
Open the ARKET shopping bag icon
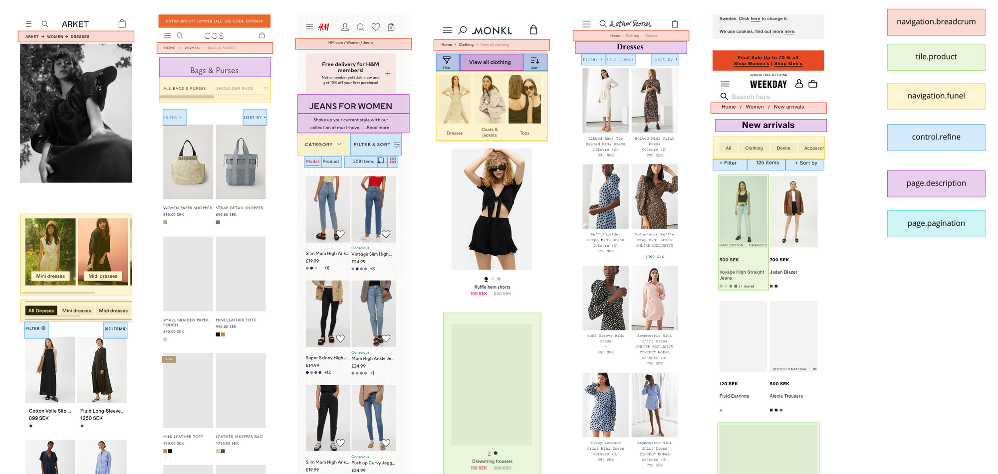(122, 23)
